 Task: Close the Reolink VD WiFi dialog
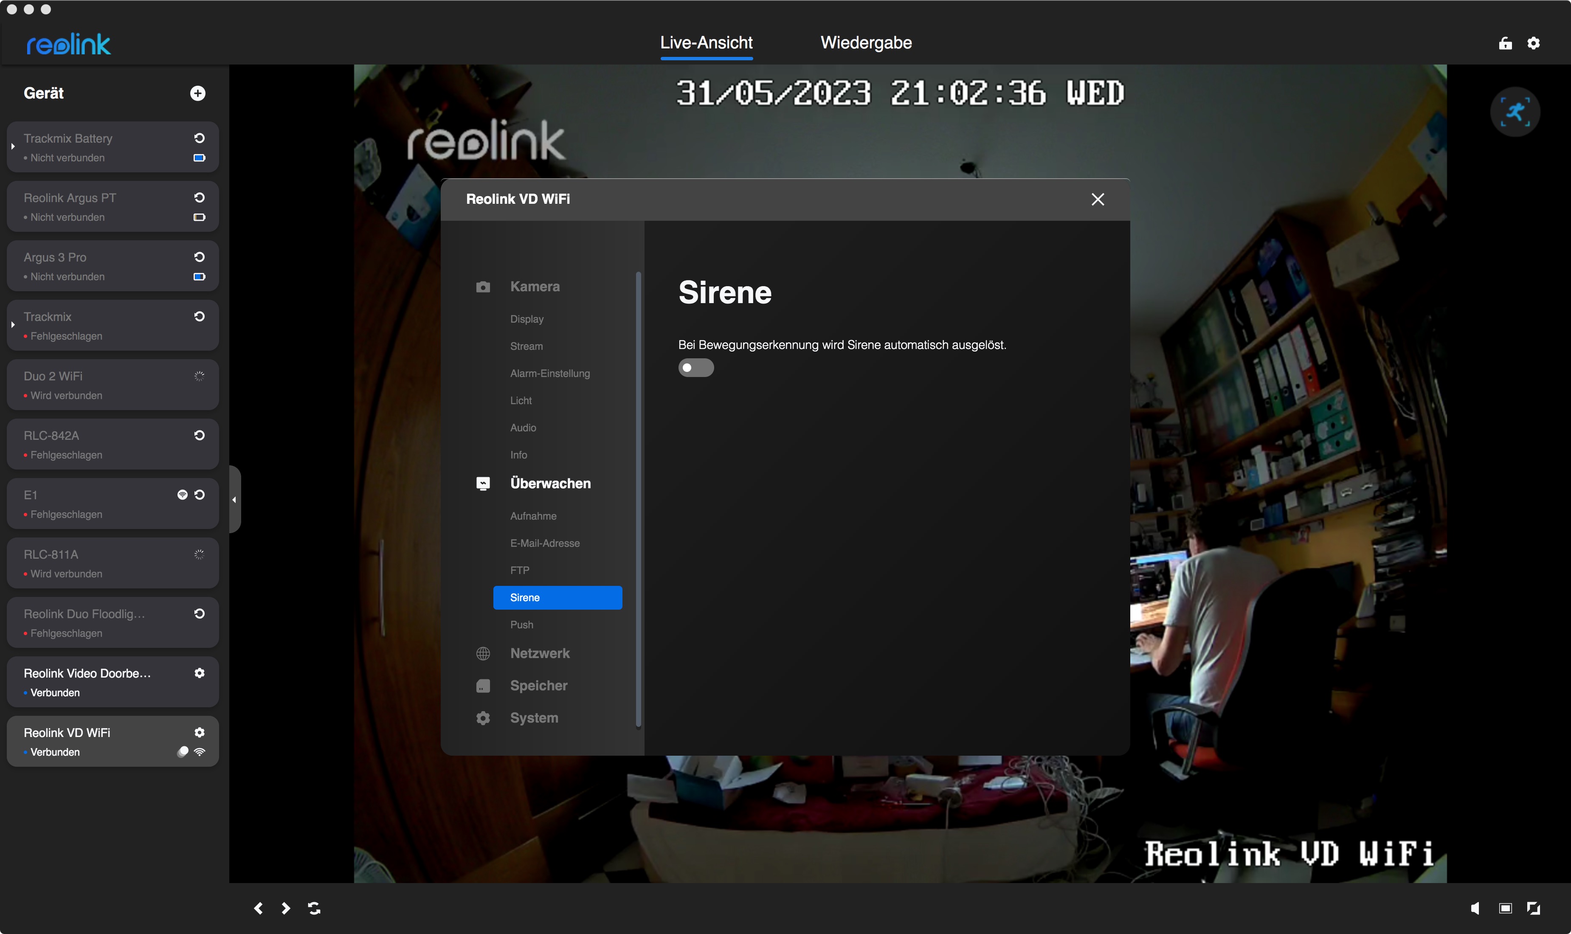pyautogui.click(x=1097, y=200)
